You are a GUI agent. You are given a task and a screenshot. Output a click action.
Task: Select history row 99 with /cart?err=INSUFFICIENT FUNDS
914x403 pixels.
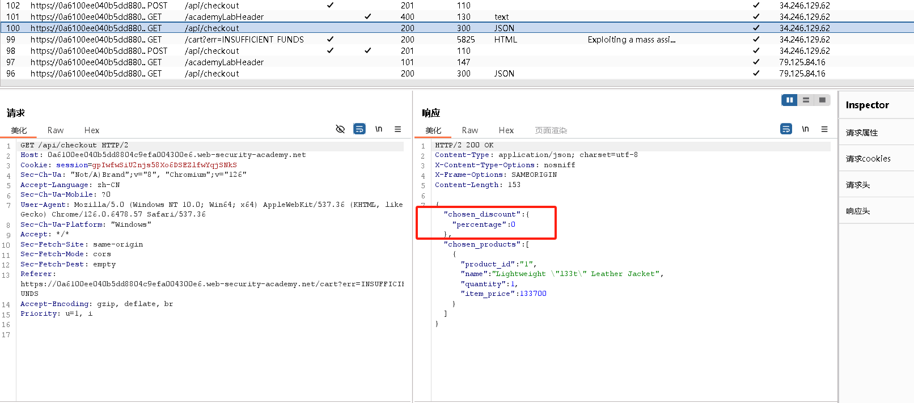(x=244, y=40)
